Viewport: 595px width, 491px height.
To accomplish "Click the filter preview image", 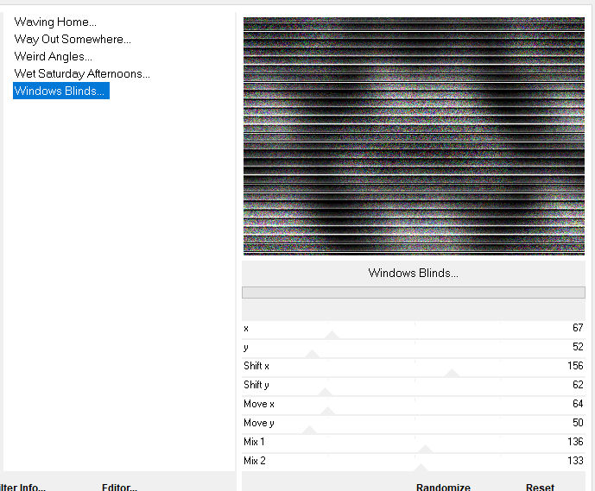I will (414, 136).
